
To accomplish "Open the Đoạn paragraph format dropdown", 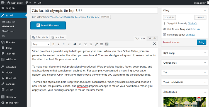I will point(41,44).
